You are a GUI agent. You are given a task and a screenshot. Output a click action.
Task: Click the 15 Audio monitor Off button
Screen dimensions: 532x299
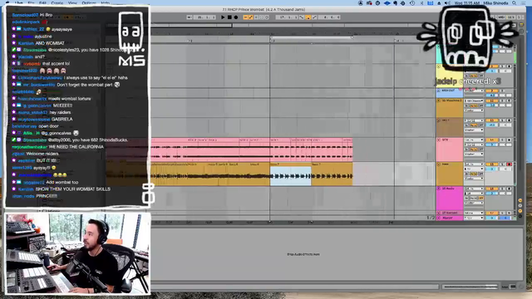tap(480, 199)
